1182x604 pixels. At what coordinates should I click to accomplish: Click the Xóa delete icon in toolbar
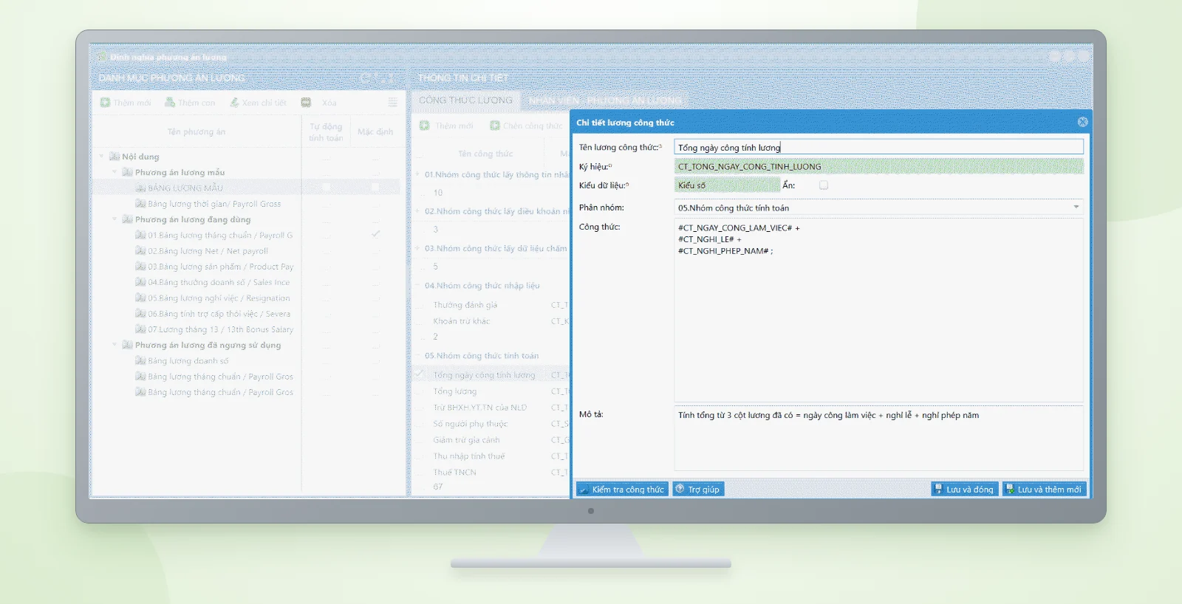point(306,102)
